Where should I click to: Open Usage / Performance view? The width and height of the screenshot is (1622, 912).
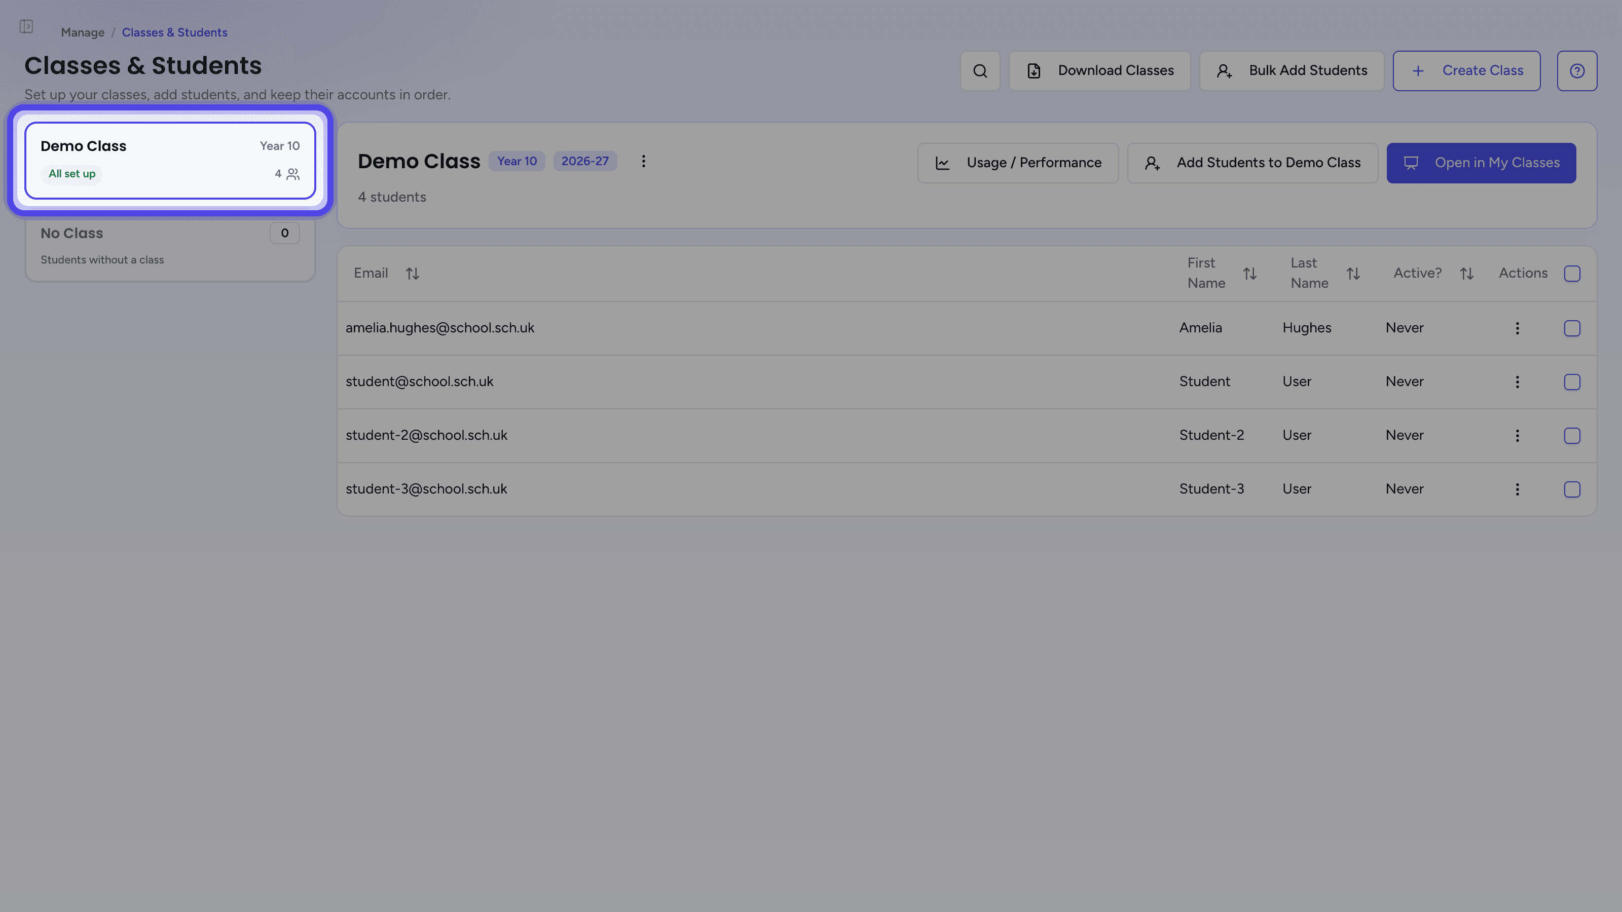(1017, 163)
